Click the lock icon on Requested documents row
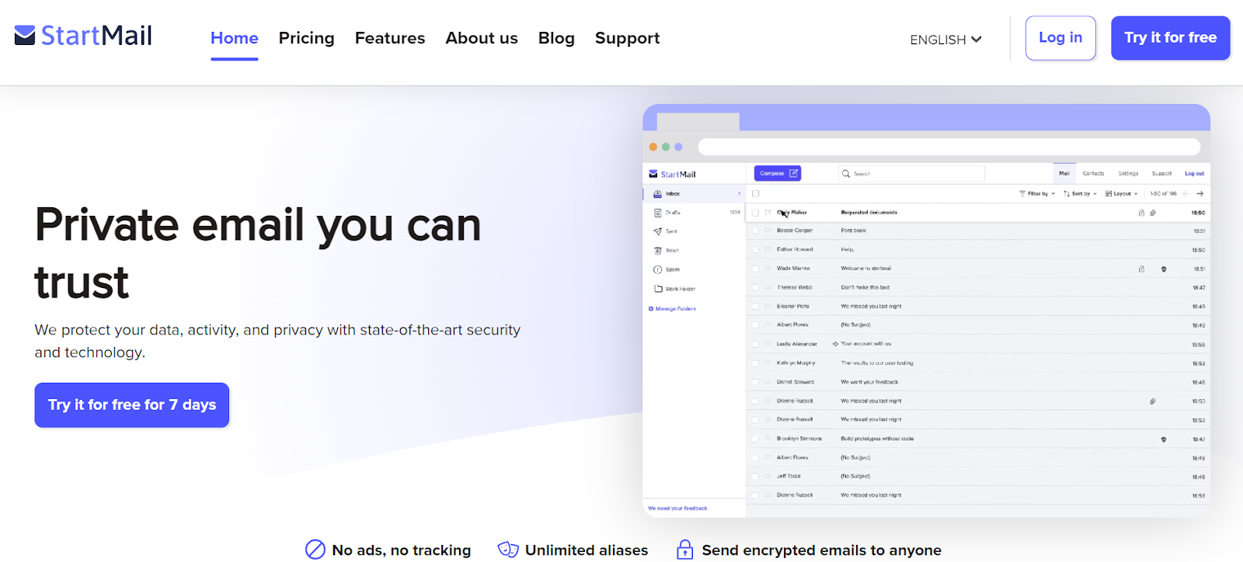Image resolution: width=1243 pixels, height=562 pixels. 1141,213
